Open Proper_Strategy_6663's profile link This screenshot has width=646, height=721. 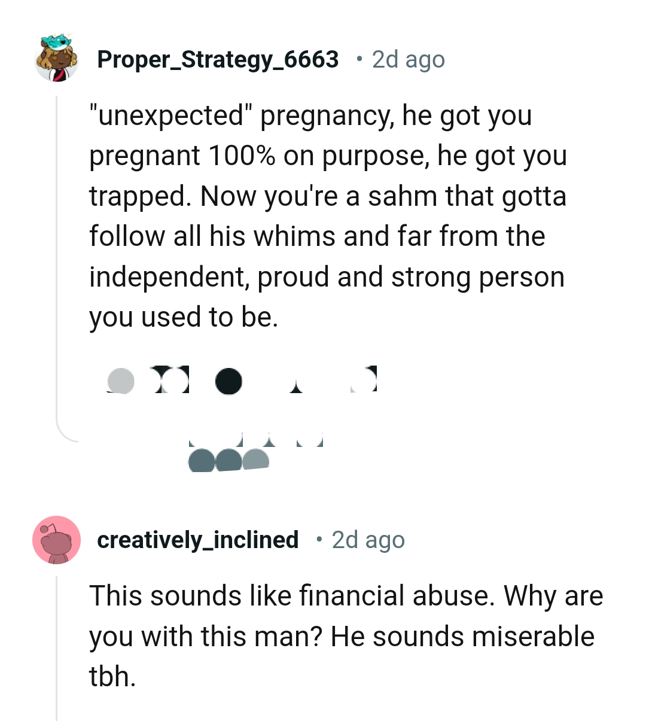click(218, 59)
